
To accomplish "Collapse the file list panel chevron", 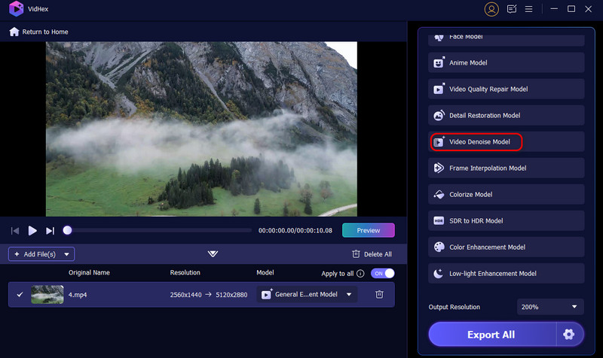I will point(213,253).
